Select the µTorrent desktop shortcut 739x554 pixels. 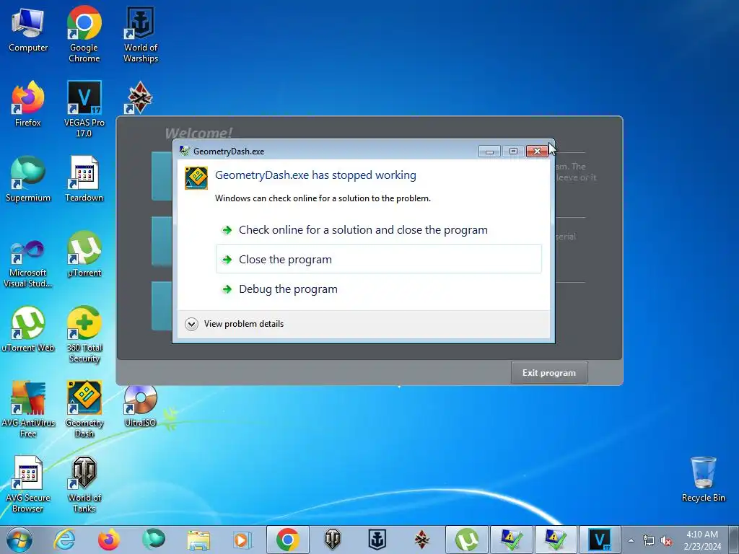(84, 255)
